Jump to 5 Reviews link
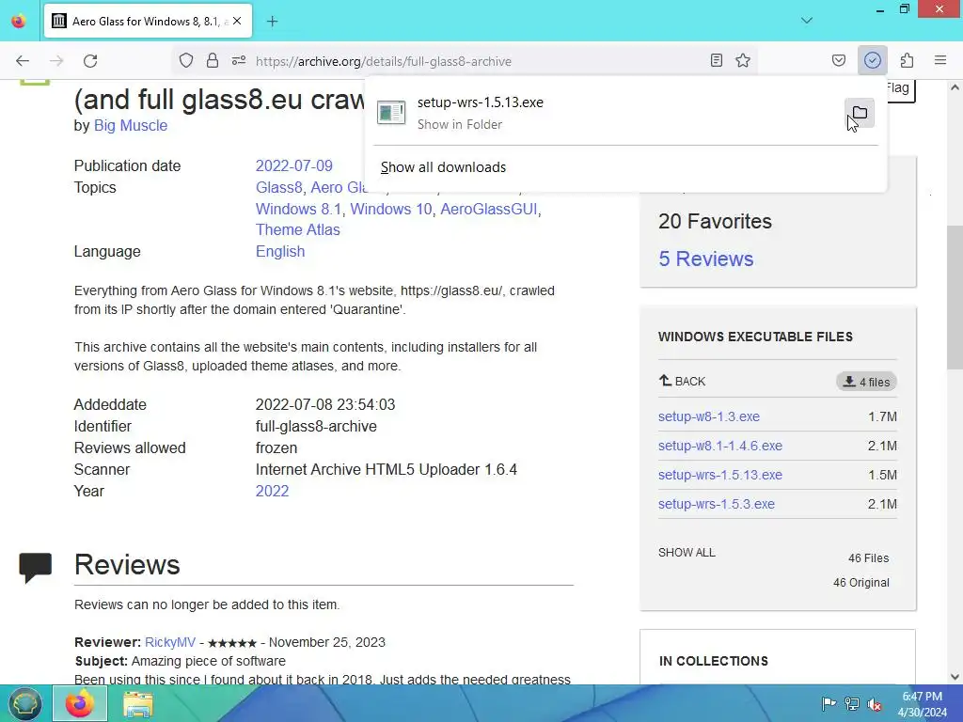 pyautogui.click(x=705, y=259)
